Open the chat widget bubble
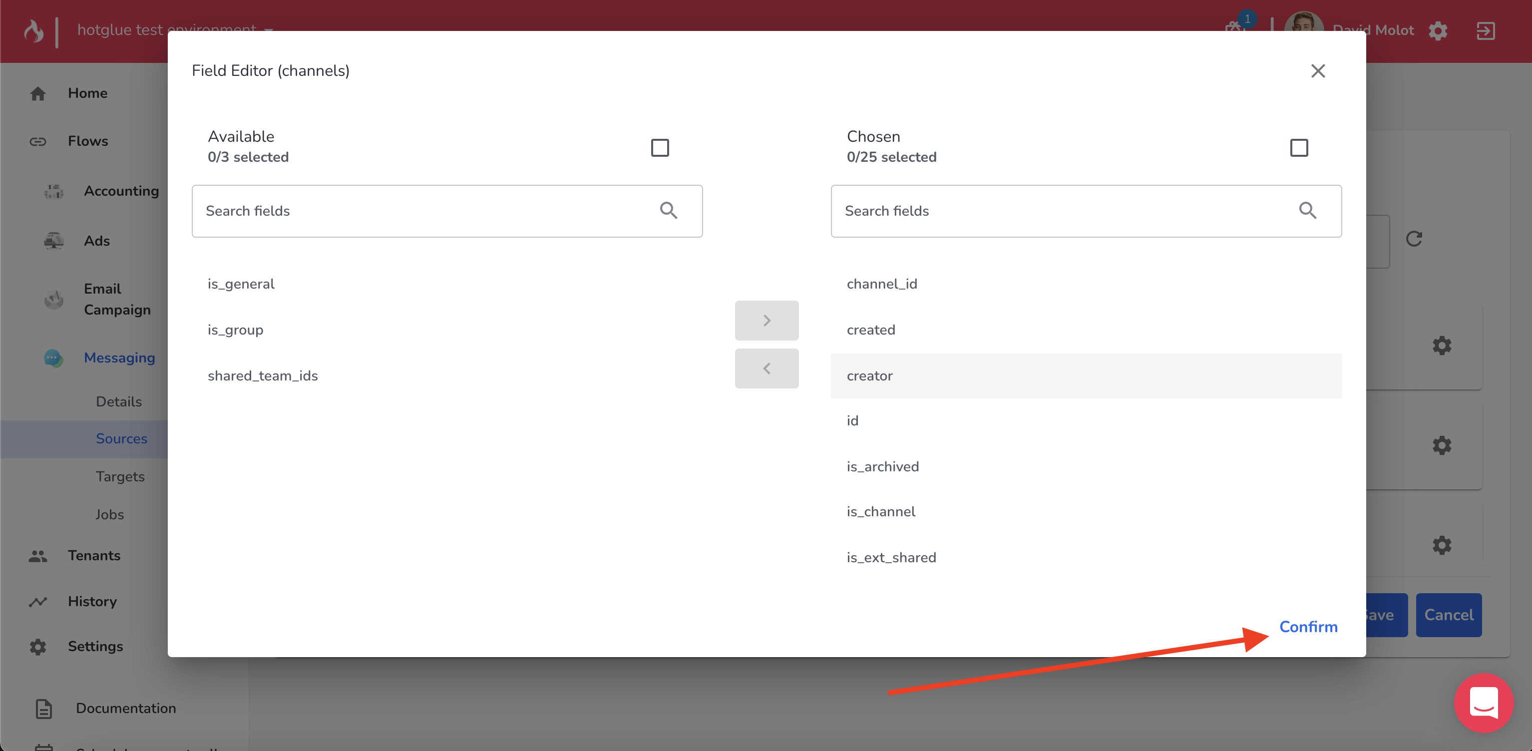1532x751 pixels. pos(1483,703)
